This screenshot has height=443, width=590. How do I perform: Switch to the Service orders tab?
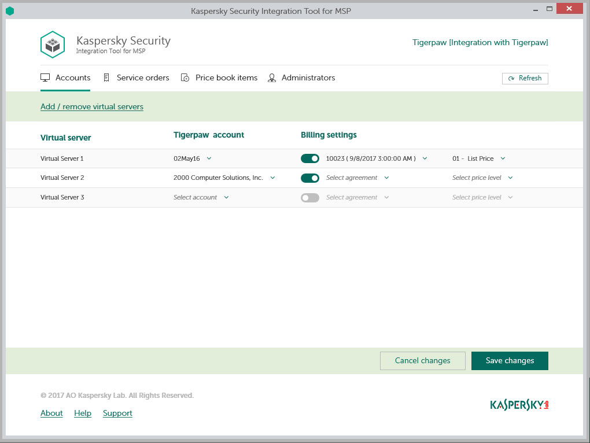pos(142,77)
